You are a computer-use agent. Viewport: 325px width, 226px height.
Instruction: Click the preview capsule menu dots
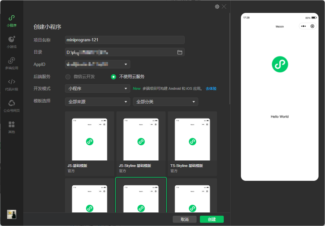coord(303,26)
